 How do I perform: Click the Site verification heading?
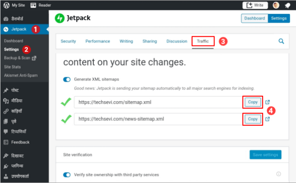[x=77, y=155]
